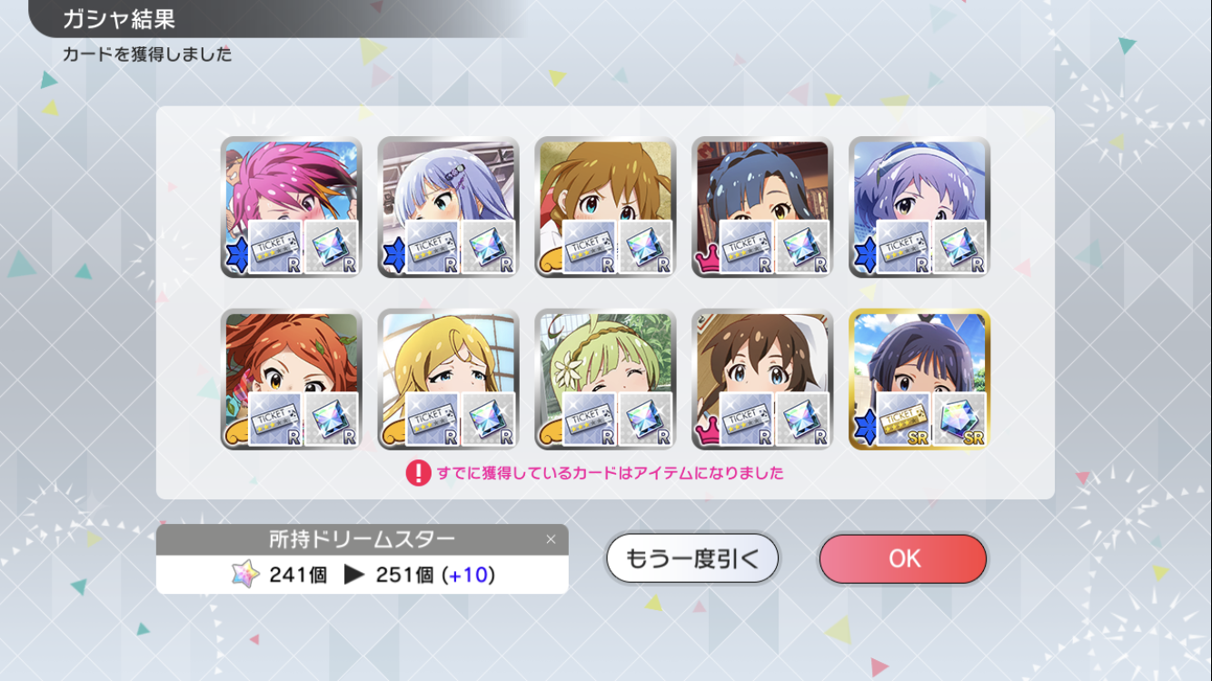Tap the R ticket icon on the pink-haired card
Image resolution: width=1212 pixels, height=681 pixels.
[275, 246]
